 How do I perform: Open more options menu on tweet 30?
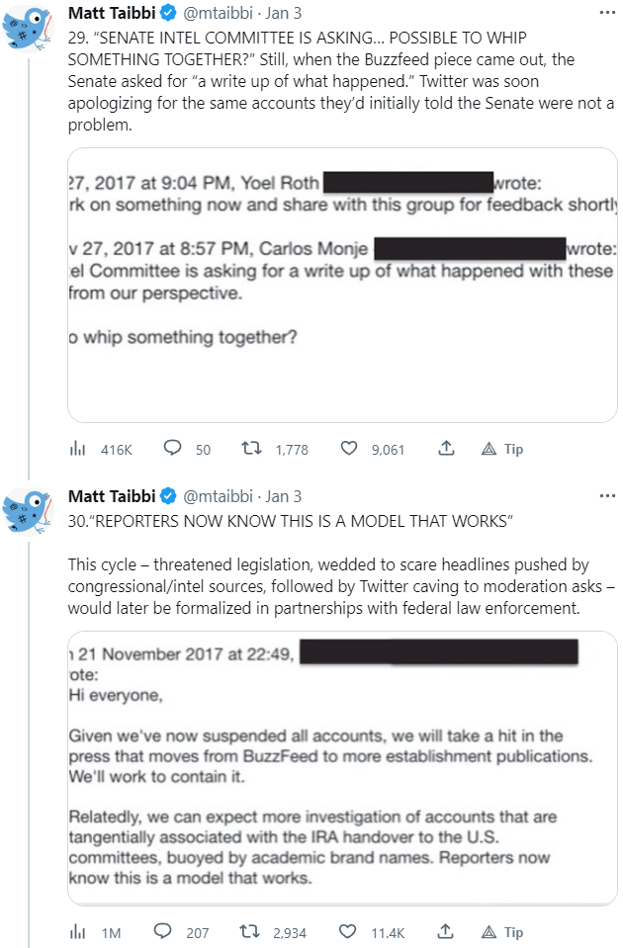605,496
